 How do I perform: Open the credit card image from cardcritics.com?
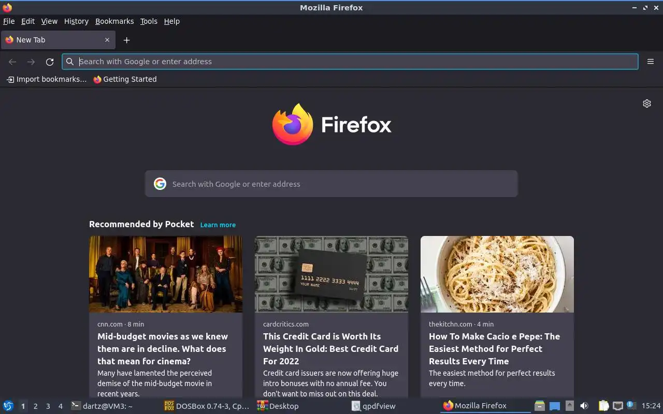pyautogui.click(x=331, y=274)
